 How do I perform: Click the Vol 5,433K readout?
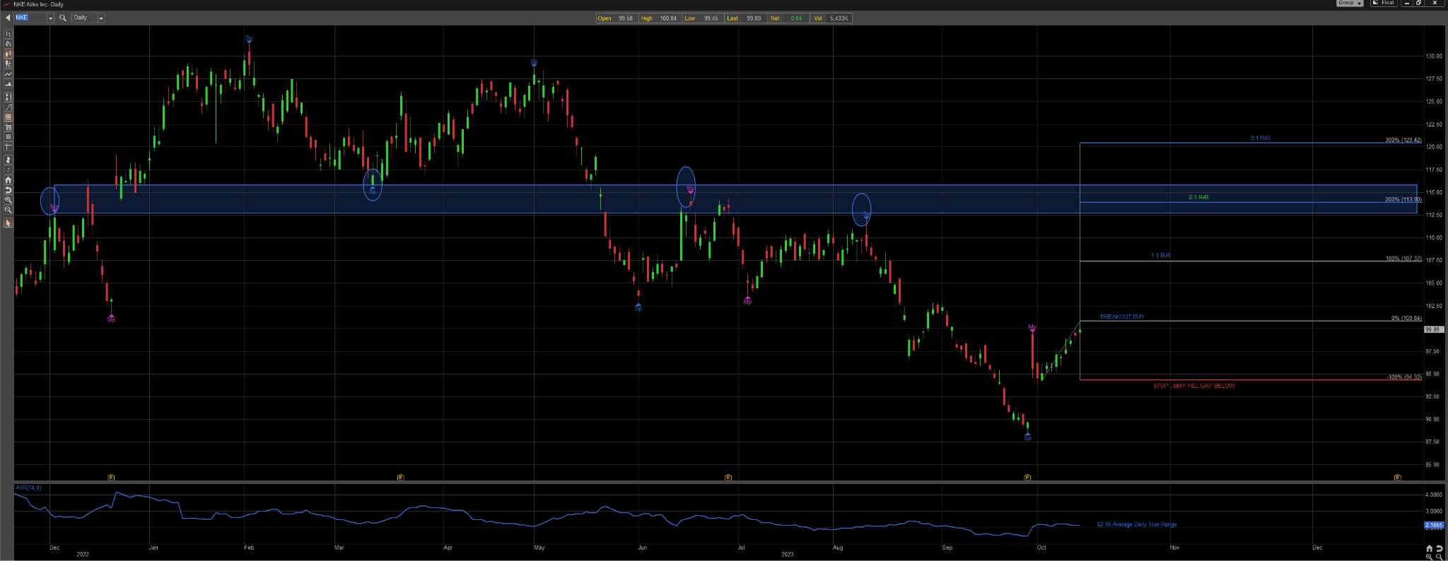click(831, 18)
